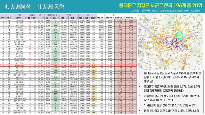The height and width of the screenshot is (115, 205).
Task: Open the 24평 가격 filter dropdown
Action: (105, 18)
